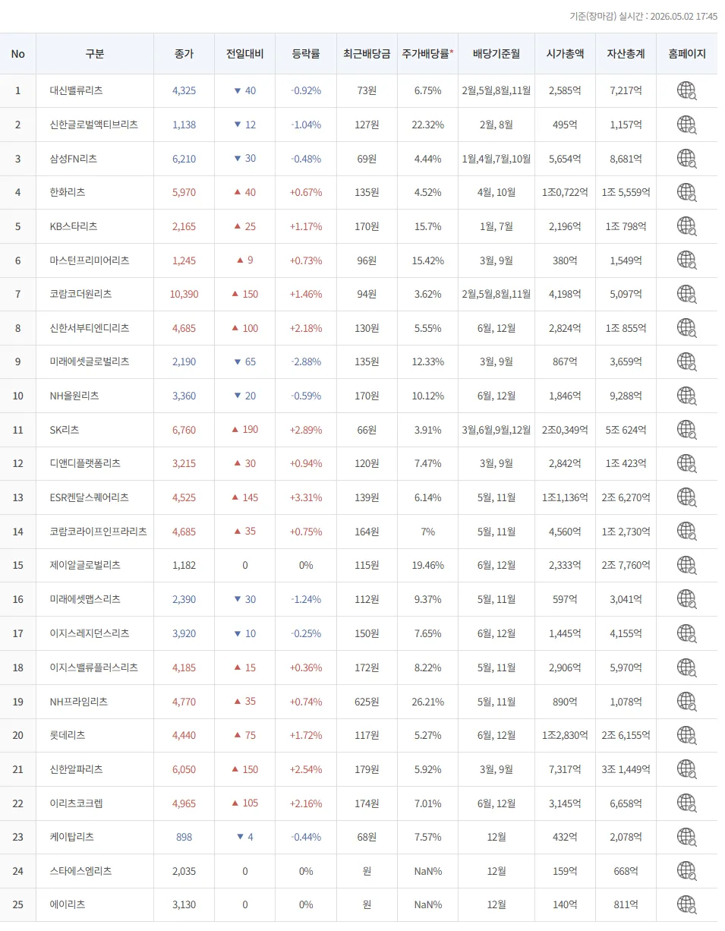
Task: Click closing price 10,390 of 코람코더원리츠
Action: point(184,294)
